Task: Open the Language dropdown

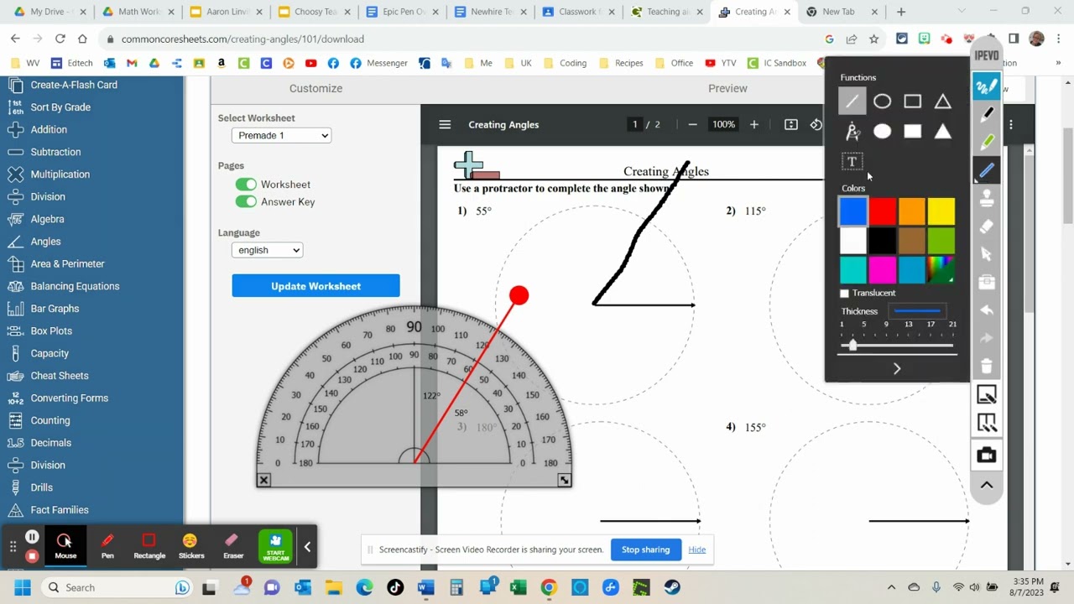Action: [267, 250]
